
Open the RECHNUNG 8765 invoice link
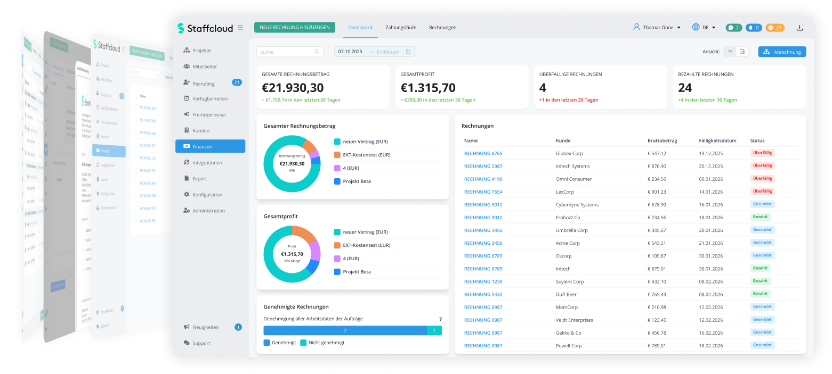(483, 153)
